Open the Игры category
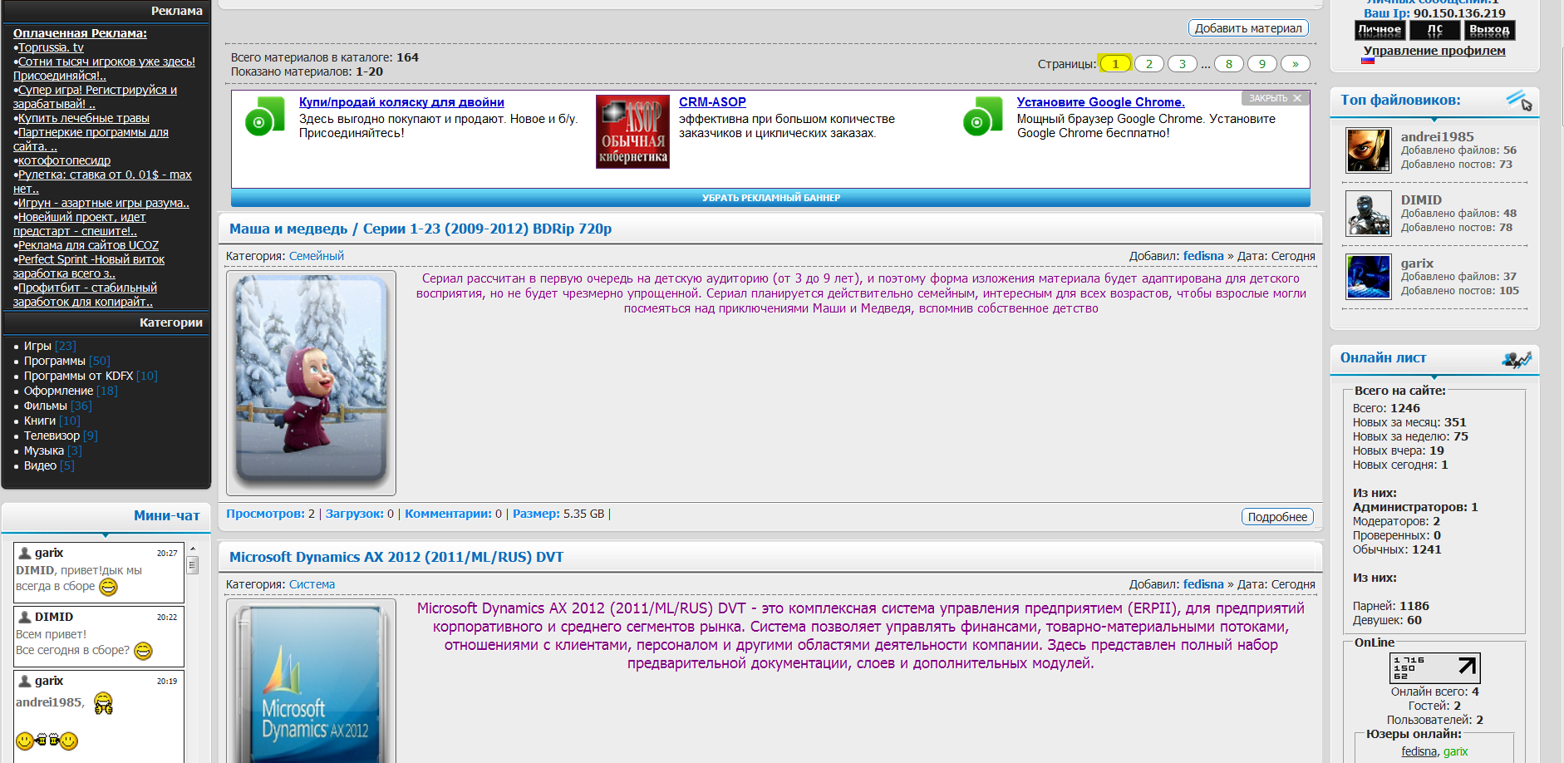 point(37,346)
